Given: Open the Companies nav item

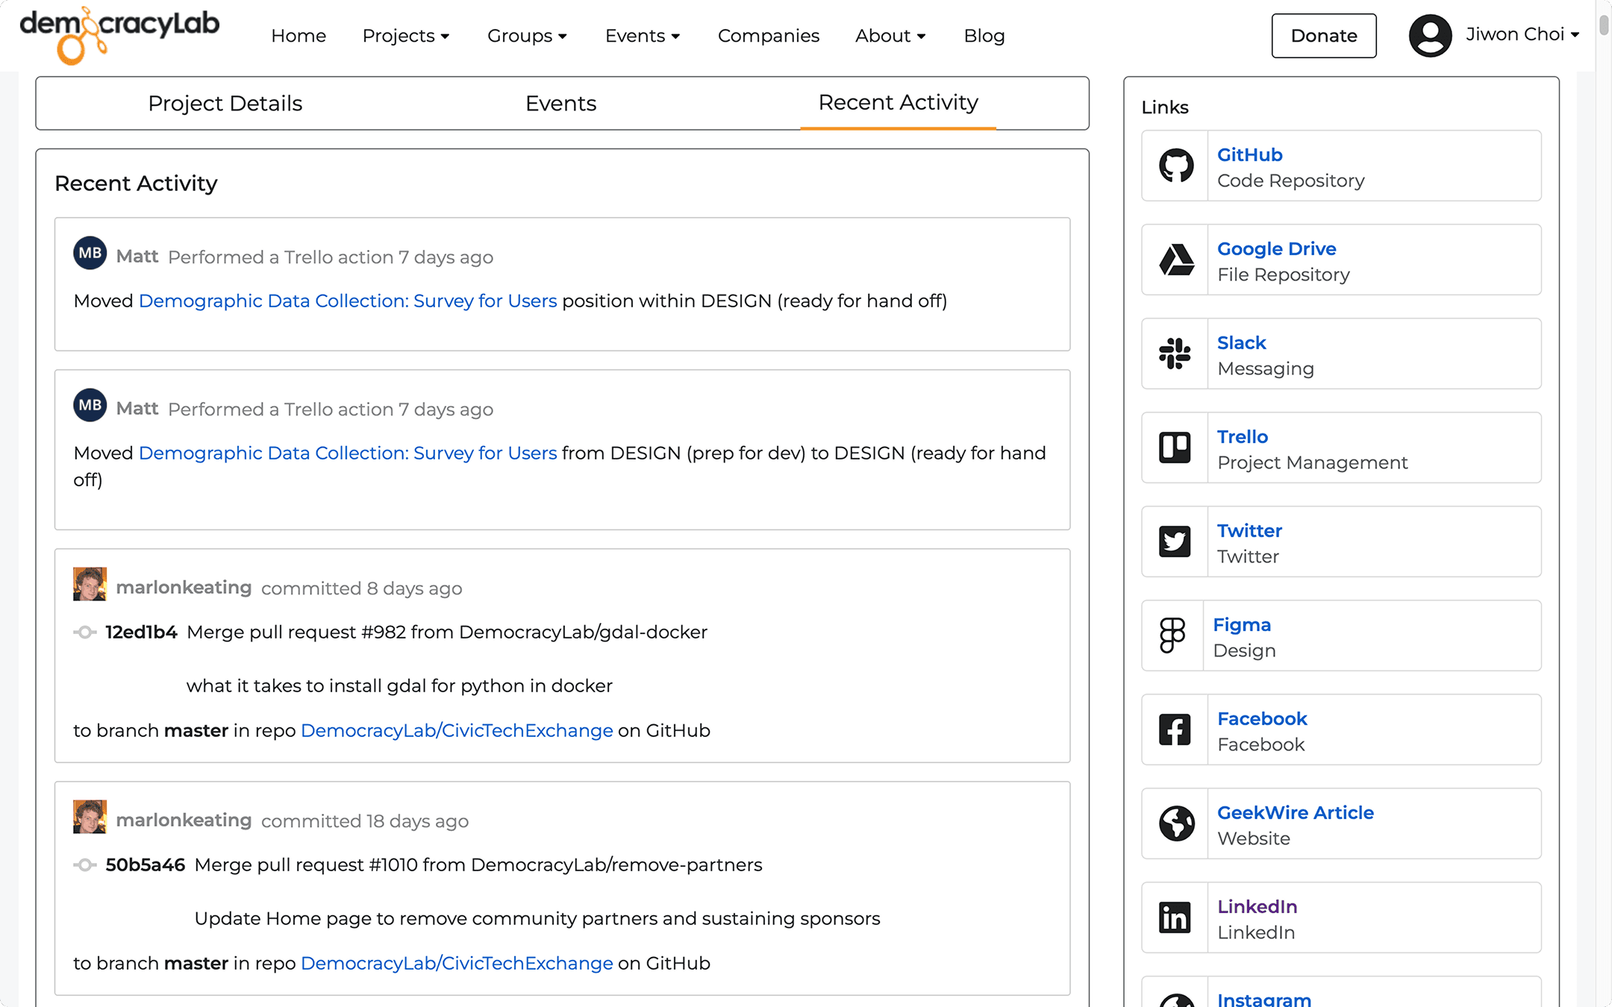Looking at the screenshot, I should 768,36.
